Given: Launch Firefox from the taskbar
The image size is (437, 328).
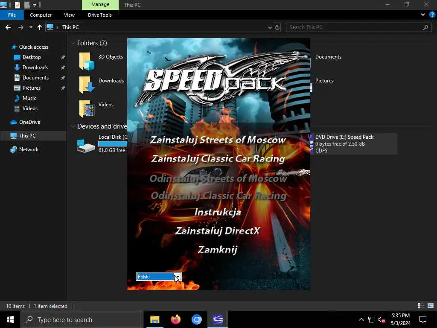Looking at the screenshot, I should (x=175, y=319).
